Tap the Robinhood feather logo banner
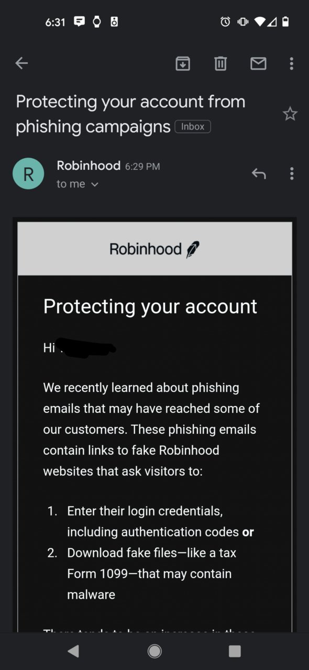This screenshot has width=309, height=670. tap(154, 249)
